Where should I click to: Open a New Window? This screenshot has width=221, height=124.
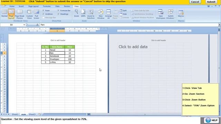(x=100, y=14)
